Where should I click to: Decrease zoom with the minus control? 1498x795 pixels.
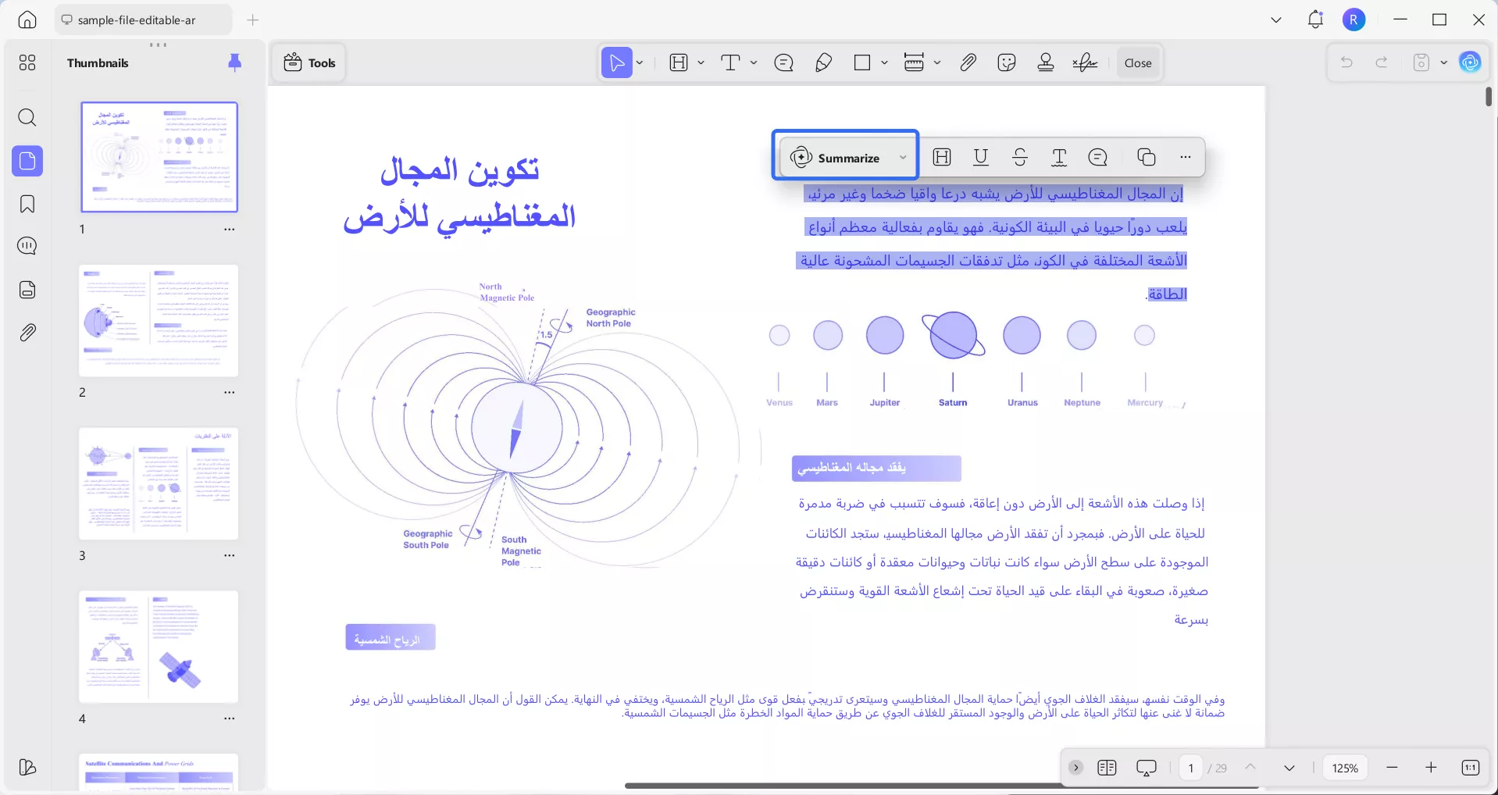coord(1393,768)
